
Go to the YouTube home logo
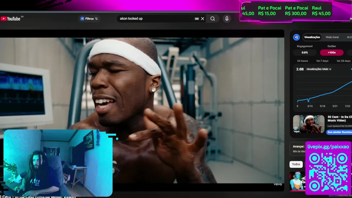point(10,19)
